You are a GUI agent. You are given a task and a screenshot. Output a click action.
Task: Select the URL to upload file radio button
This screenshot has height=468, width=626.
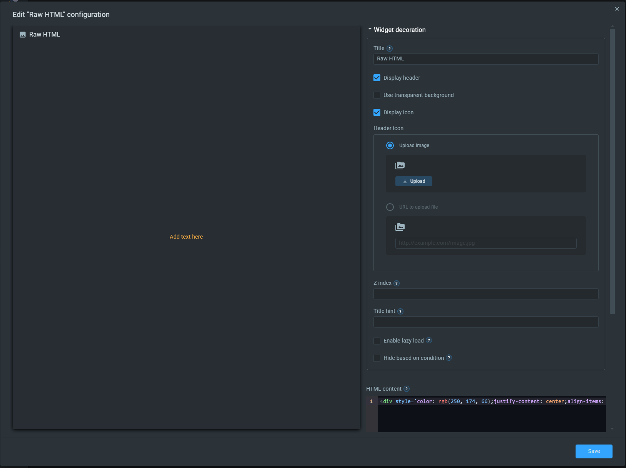click(x=390, y=207)
